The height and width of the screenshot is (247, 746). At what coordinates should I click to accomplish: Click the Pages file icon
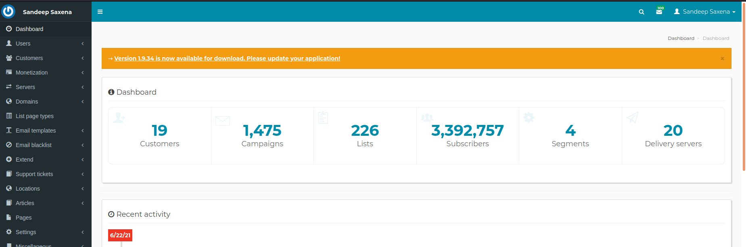click(x=9, y=217)
